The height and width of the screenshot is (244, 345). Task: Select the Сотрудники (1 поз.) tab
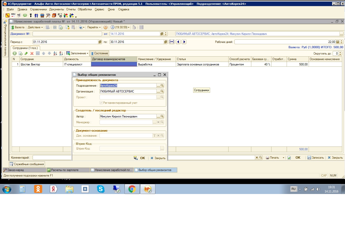tap(25, 48)
